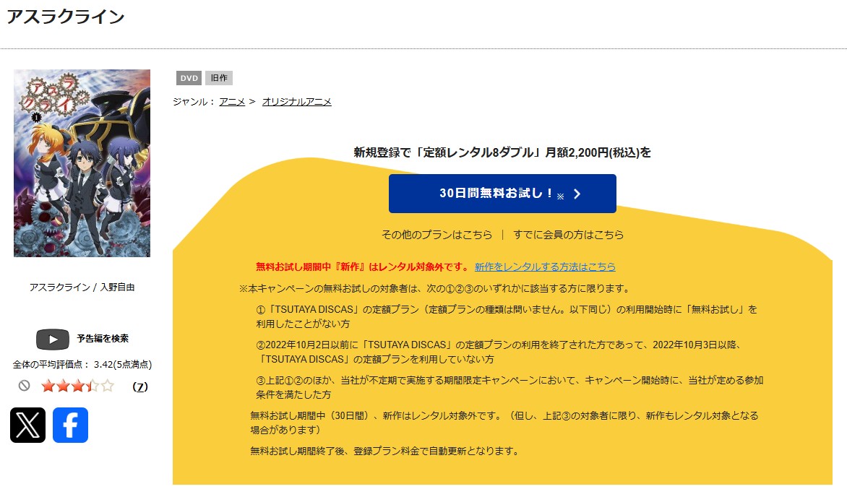Open the アニメ genre link

232,102
